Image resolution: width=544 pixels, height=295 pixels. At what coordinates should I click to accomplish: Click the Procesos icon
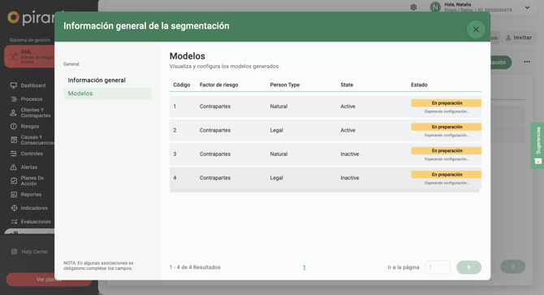[14, 99]
